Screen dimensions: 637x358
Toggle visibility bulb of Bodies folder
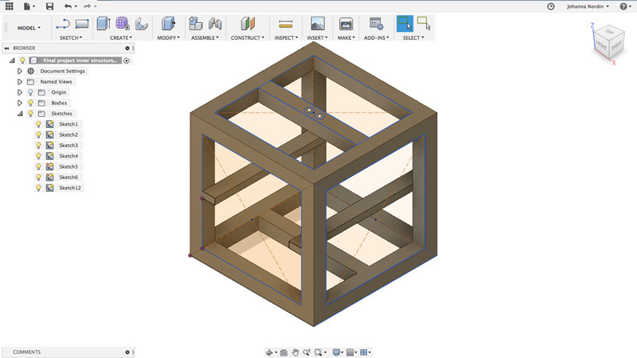[30, 103]
